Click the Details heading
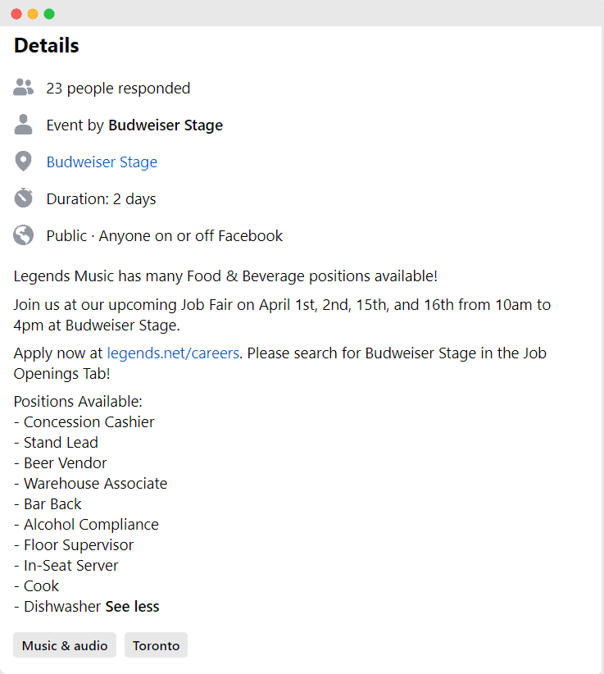 coord(45,46)
